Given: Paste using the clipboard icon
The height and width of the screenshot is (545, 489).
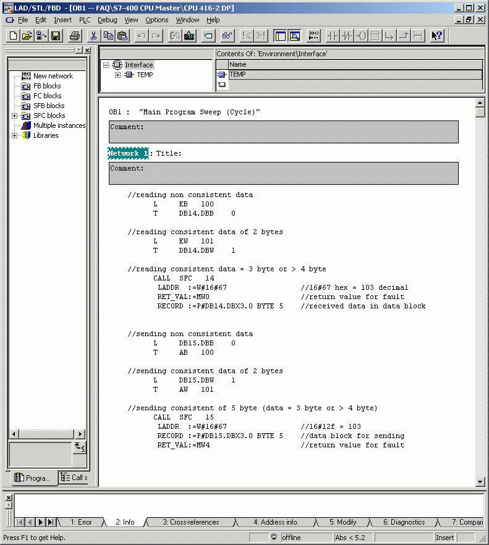Looking at the screenshot, I should [122, 36].
